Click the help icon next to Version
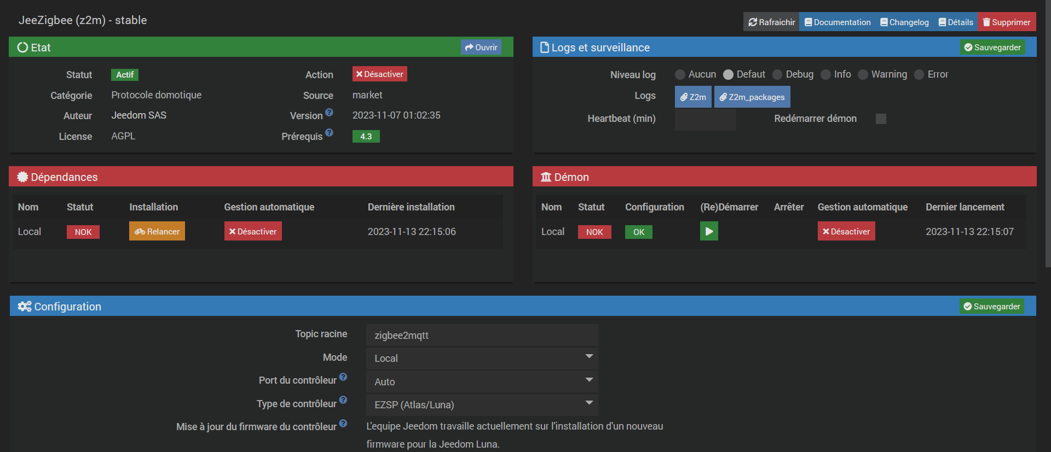The image size is (1051, 452). pyautogui.click(x=329, y=113)
